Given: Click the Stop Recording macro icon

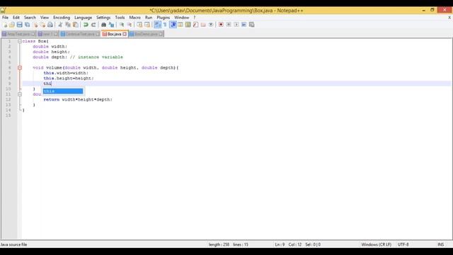Looking at the screenshot, I should tap(229, 25).
